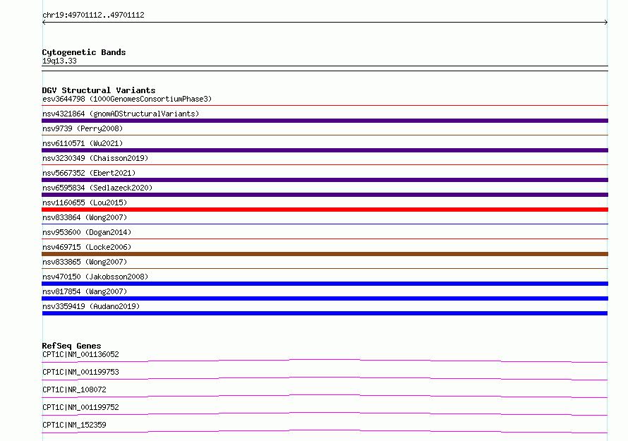Select variant nsv833864 (Wong2007) label
The width and height of the screenshot is (628, 441).
click(x=85, y=217)
